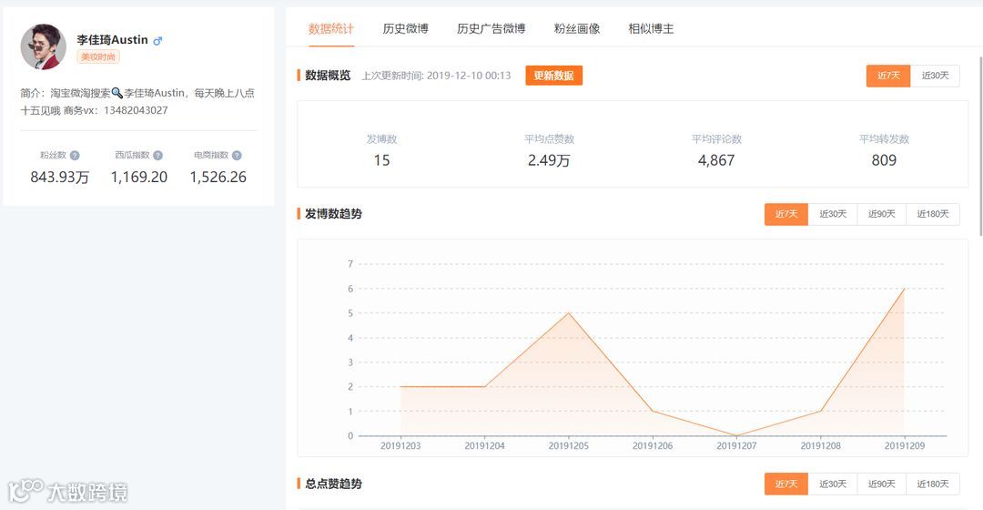
Task: Click the 电商指数 help question icon
Action: coord(237,156)
